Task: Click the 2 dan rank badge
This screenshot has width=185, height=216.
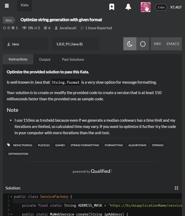Action: pos(161,7)
